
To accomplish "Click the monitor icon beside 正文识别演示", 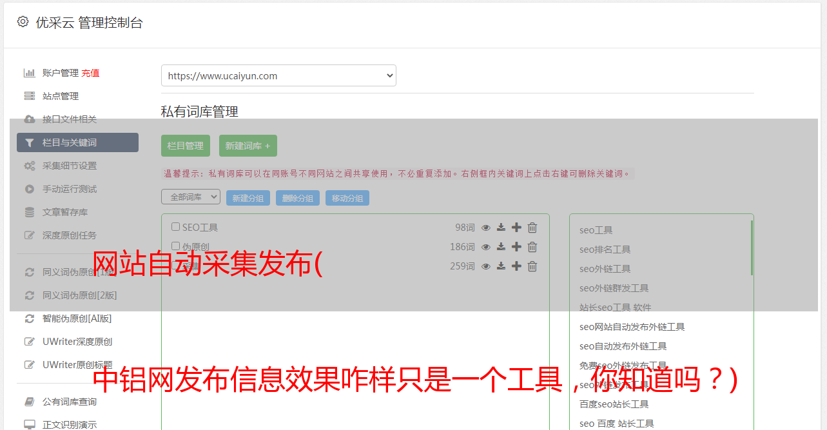I will (29, 425).
